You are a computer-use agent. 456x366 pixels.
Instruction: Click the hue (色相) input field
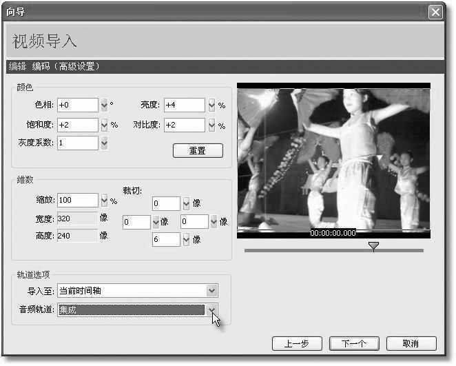pos(77,105)
